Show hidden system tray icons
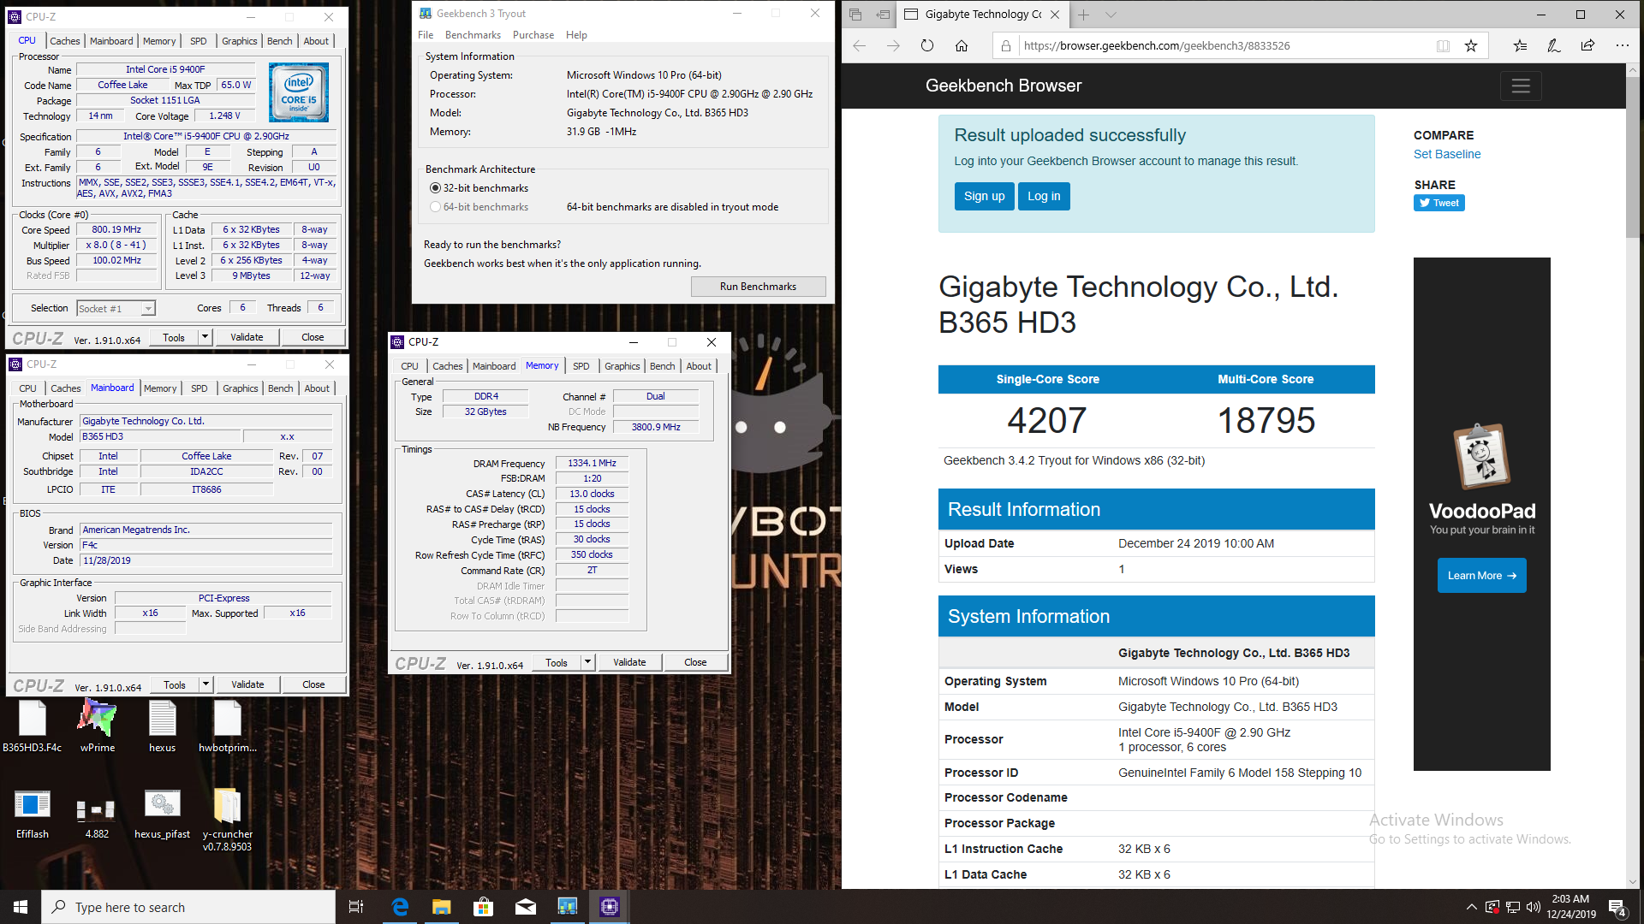 [x=1471, y=907]
